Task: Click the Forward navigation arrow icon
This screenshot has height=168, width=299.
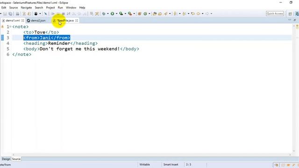Action: (x=207, y=14)
